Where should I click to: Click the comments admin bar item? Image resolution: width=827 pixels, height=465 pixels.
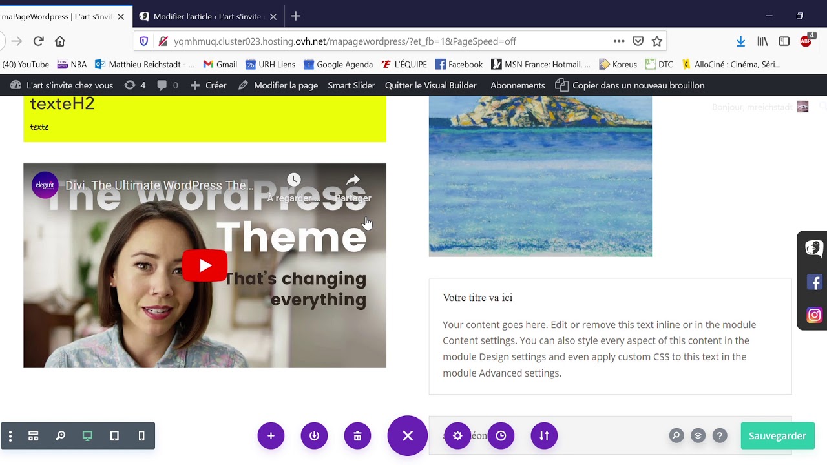pos(167,85)
